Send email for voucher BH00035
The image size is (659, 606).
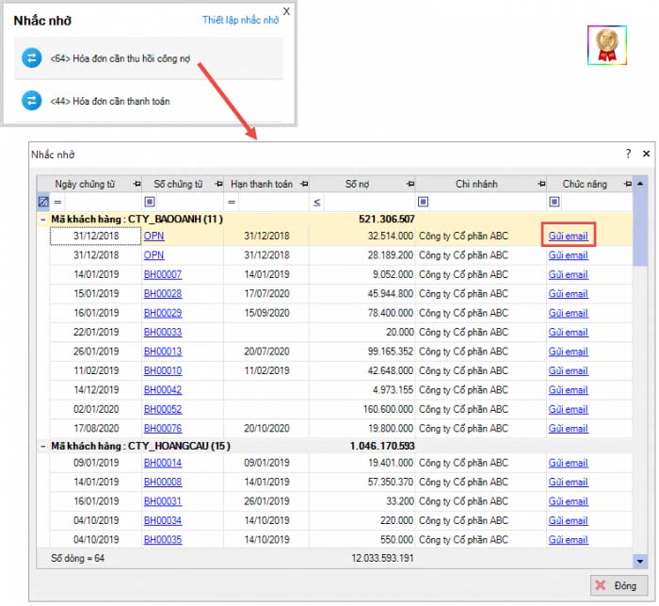tap(569, 540)
